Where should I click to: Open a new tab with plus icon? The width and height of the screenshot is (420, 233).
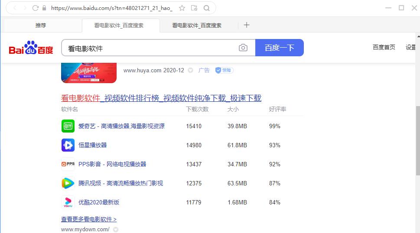247,25
